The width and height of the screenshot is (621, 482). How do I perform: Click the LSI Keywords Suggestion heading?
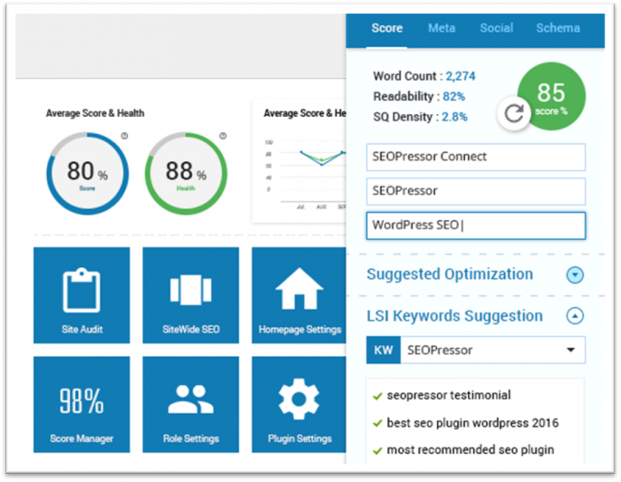(x=455, y=316)
